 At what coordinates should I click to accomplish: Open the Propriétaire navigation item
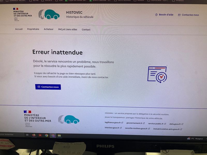click(33, 29)
